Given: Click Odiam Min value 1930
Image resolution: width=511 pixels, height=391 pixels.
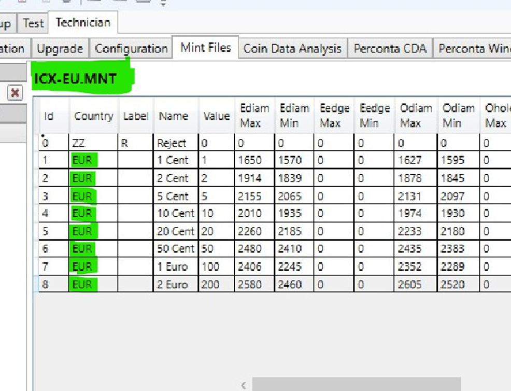Looking at the screenshot, I should click(x=458, y=213).
